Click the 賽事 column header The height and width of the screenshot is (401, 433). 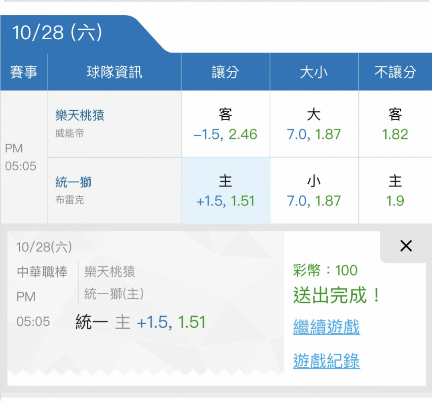click(24, 72)
